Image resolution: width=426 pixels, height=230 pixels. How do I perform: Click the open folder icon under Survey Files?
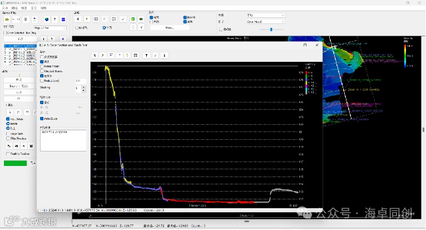pyautogui.click(x=6, y=19)
